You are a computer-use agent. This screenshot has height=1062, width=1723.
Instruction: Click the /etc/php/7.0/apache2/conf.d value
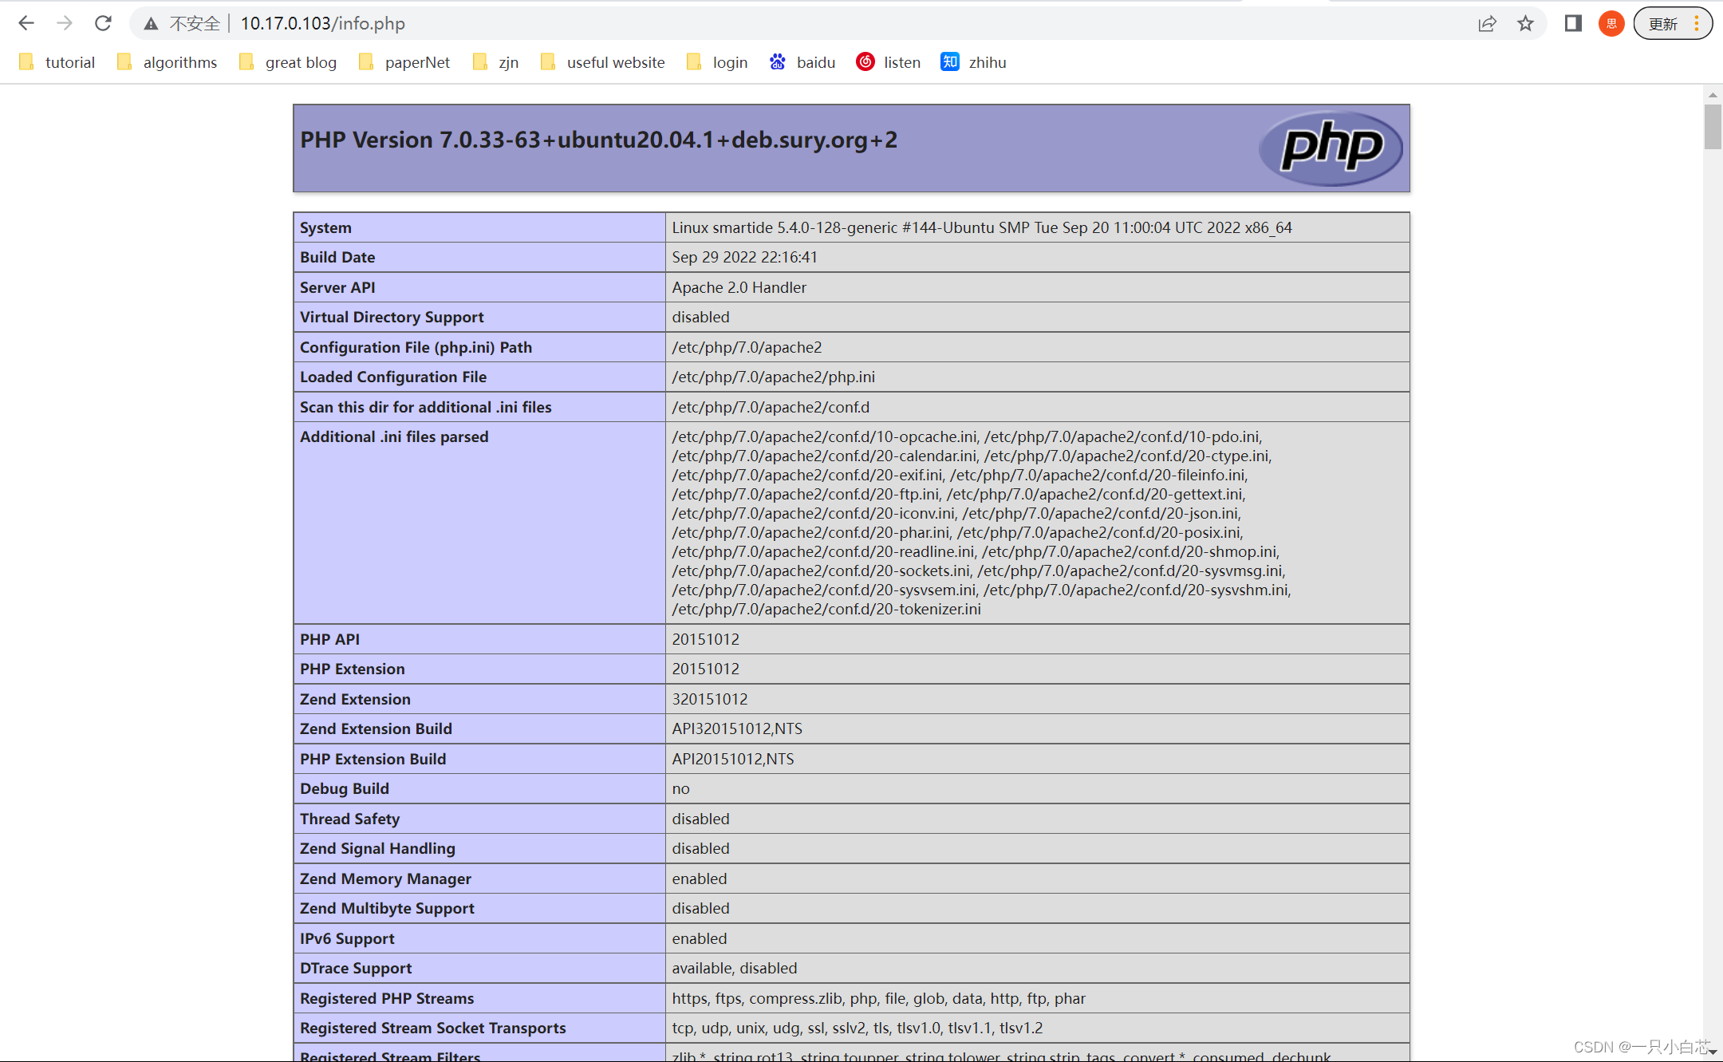pos(771,408)
